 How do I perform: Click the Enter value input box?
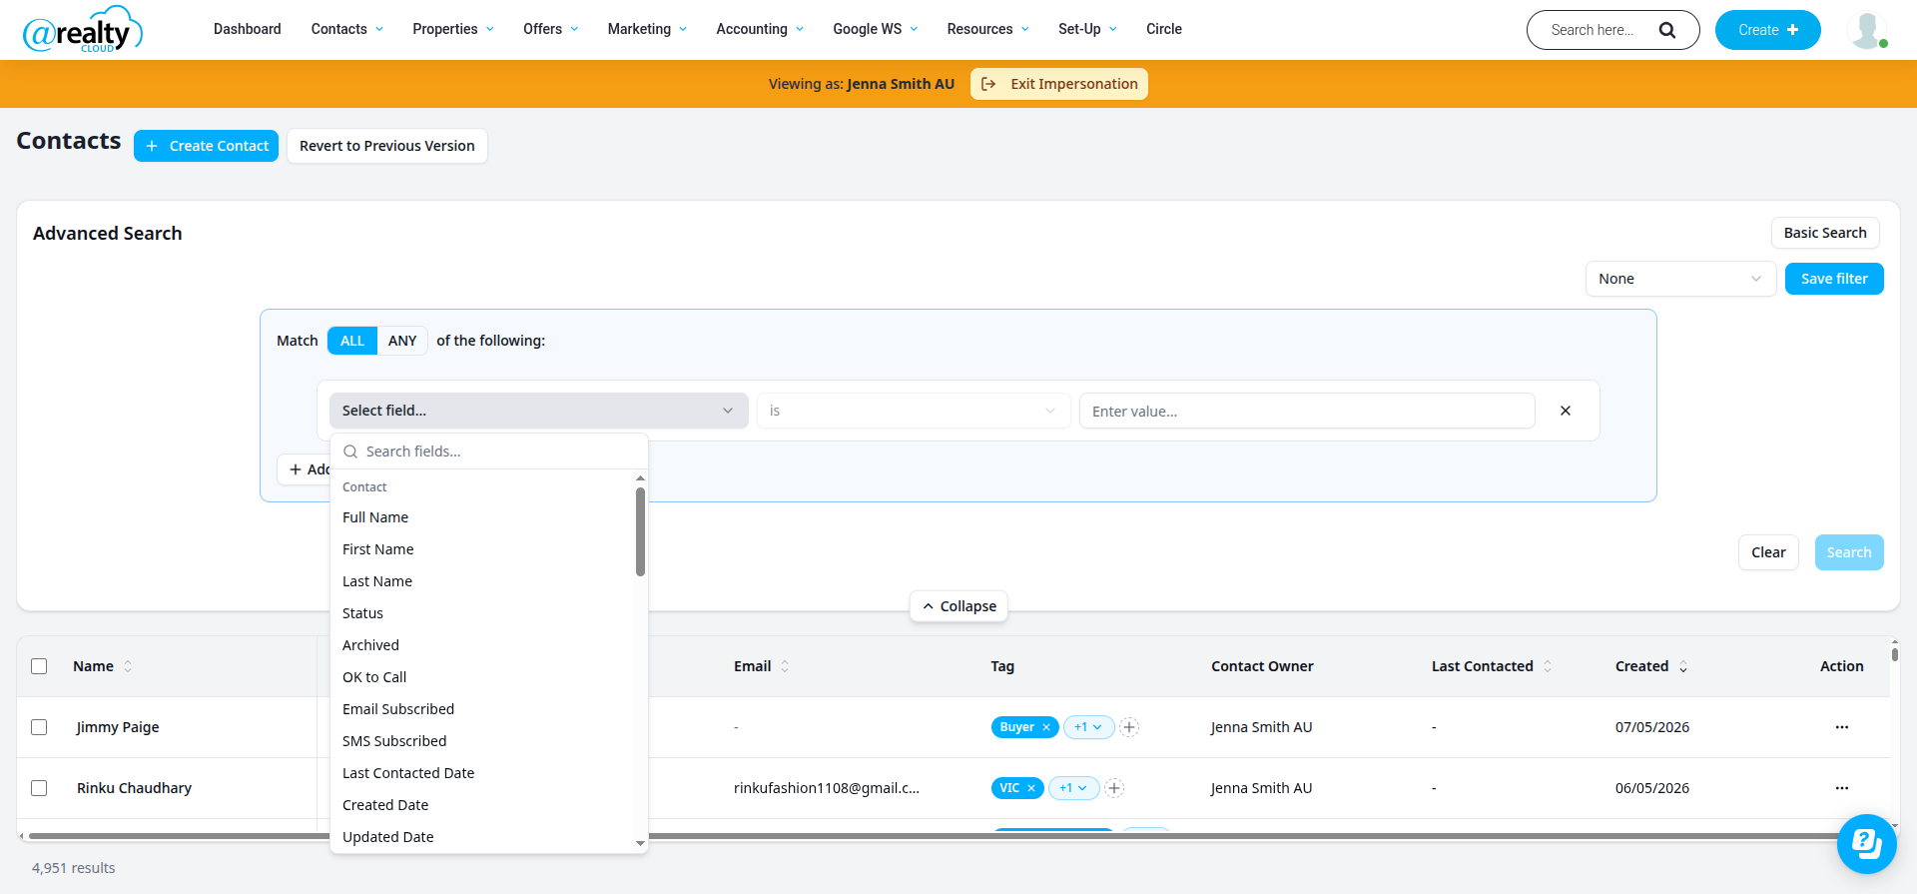(x=1307, y=411)
